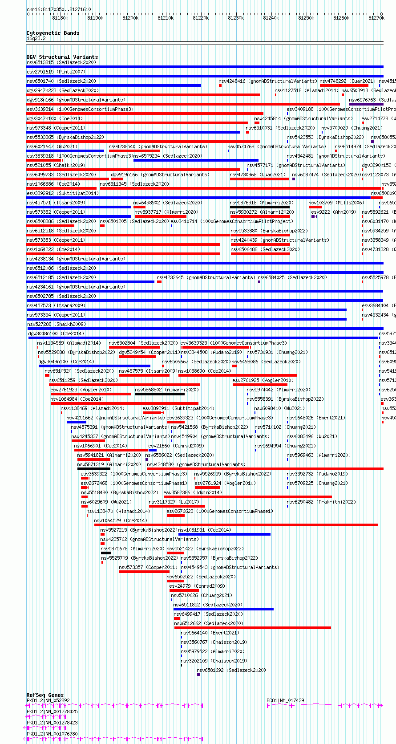This screenshot has width=396, height=744.
Task: Click RefSeq gene PKD1L2|NM_052892
Action: point(48,701)
